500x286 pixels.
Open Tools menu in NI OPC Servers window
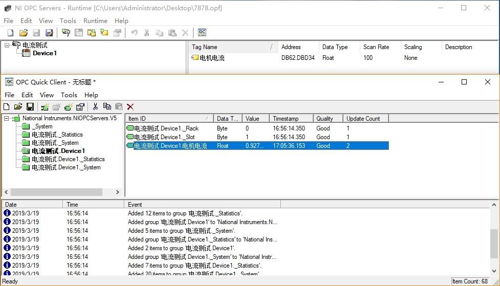[68, 21]
